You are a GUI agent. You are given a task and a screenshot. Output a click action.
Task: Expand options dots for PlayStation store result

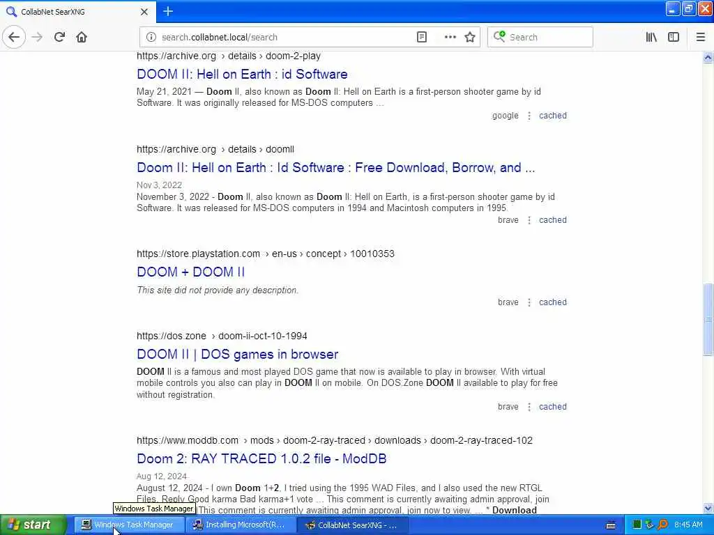tap(529, 302)
